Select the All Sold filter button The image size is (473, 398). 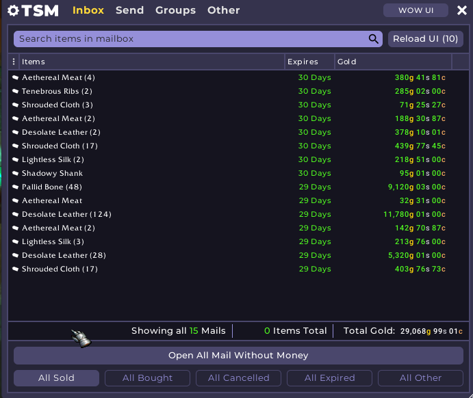tap(56, 378)
